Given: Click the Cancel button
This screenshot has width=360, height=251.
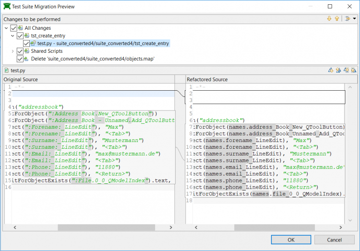Looking at the screenshot, I should point(334,239).
